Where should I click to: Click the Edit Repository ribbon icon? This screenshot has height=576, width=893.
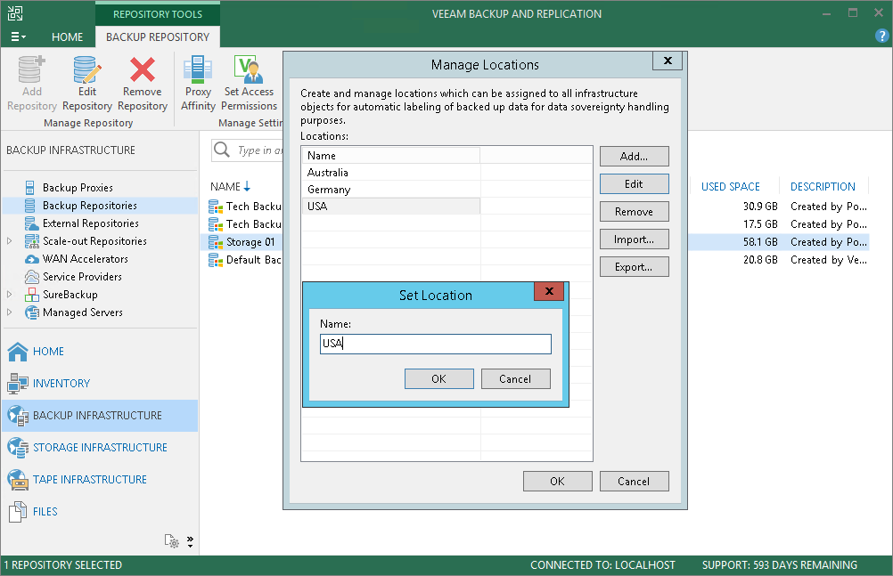point(87,69)
